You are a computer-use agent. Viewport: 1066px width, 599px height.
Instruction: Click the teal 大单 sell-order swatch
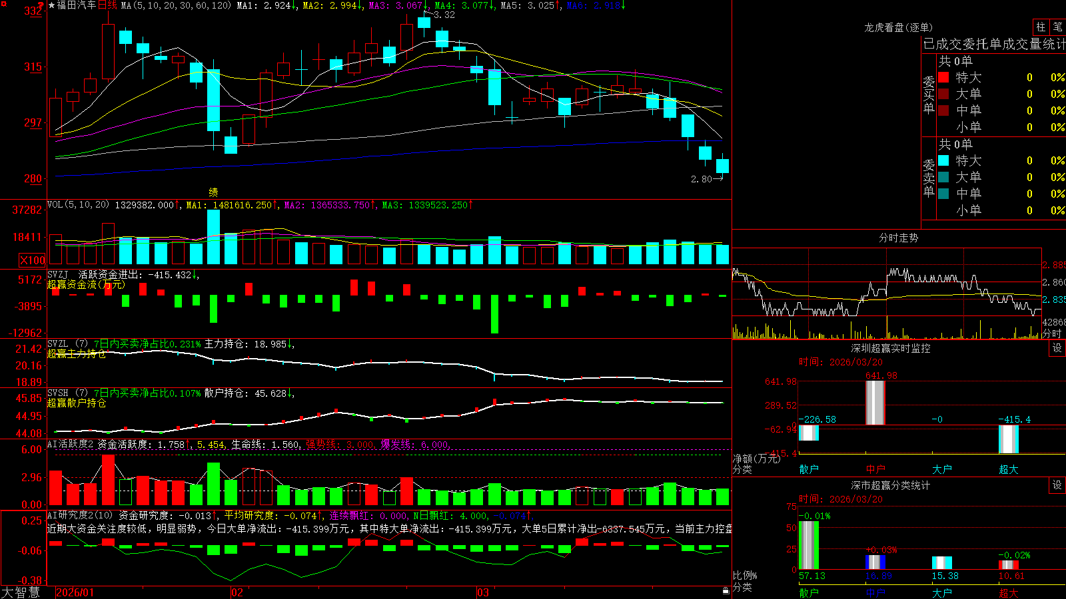coord(943,177)
